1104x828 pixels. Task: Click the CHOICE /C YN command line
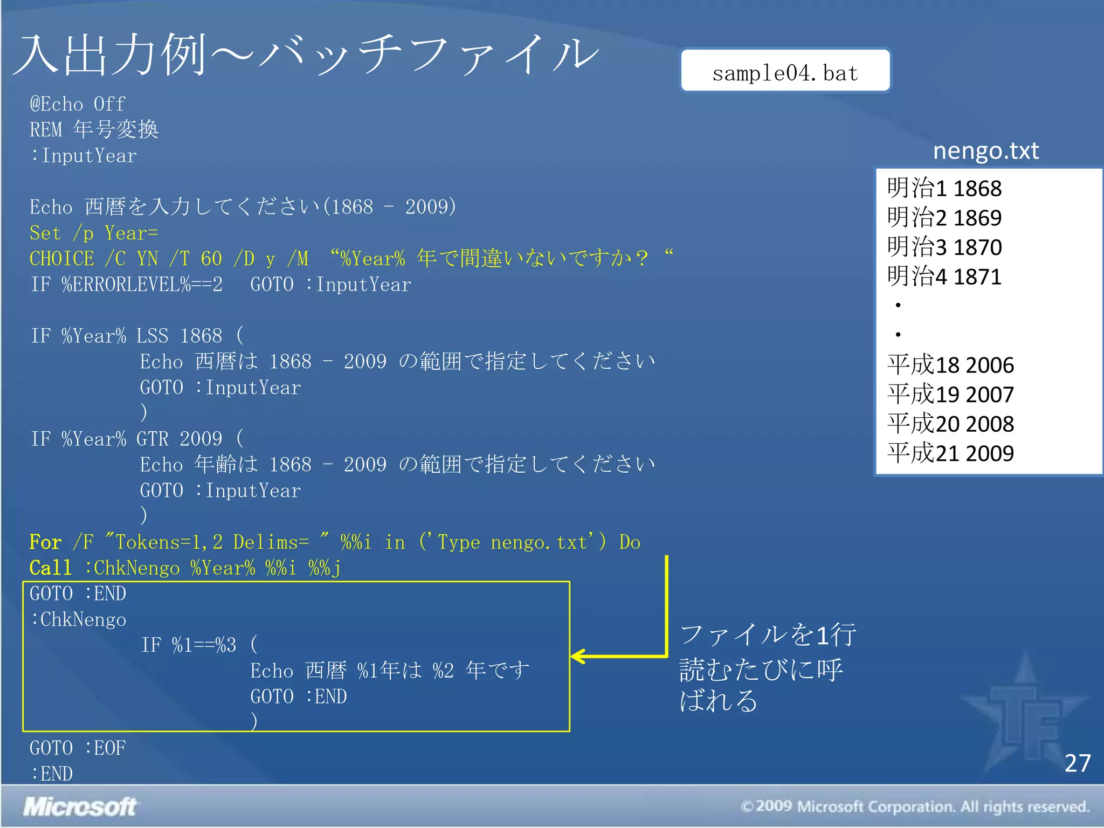[351, 258]
